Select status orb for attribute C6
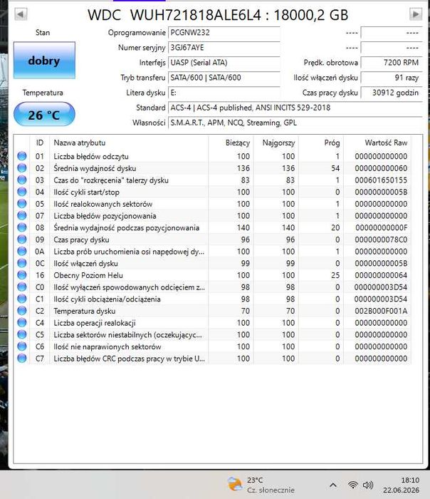Screen dimensions: 430x499 (x=22, y=346)
